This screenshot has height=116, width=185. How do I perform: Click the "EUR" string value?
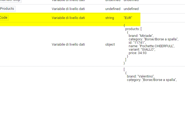[x=128, y=18]
